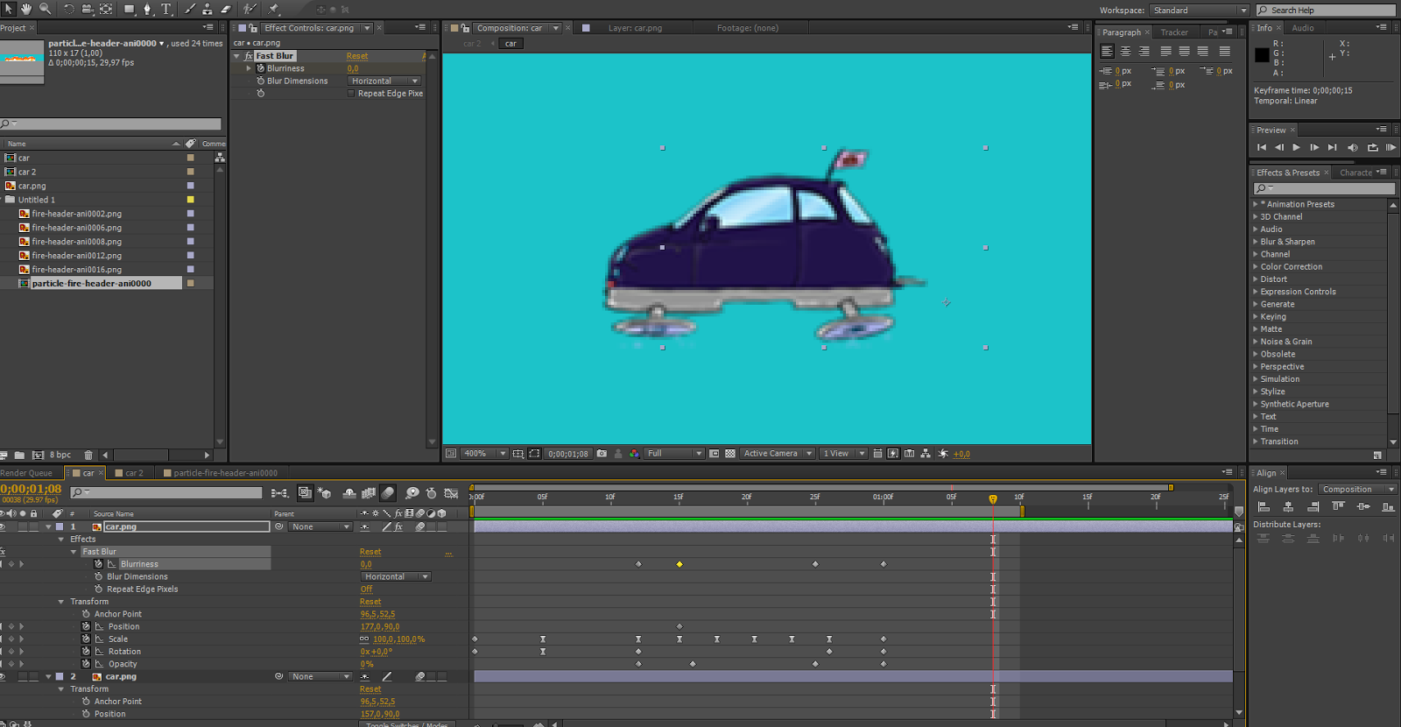This screenshot has height=727, width=1401.
Task: Open the Tracker panel tab
Action: [1174, 32]
